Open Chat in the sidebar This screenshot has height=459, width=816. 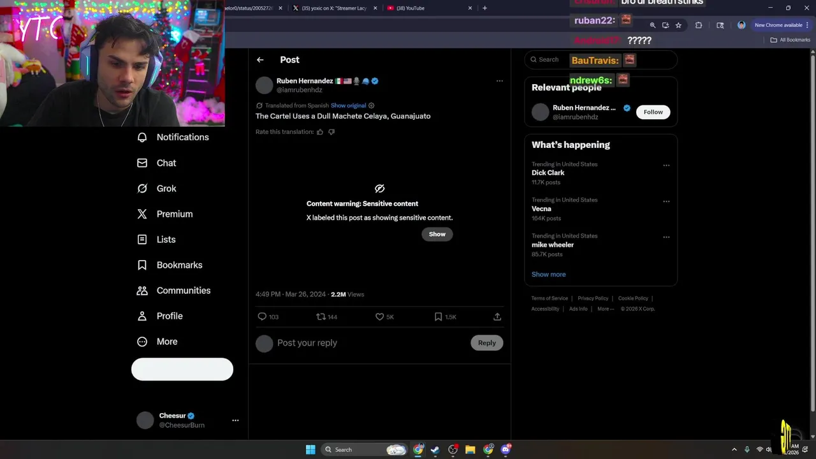point(157,163)
